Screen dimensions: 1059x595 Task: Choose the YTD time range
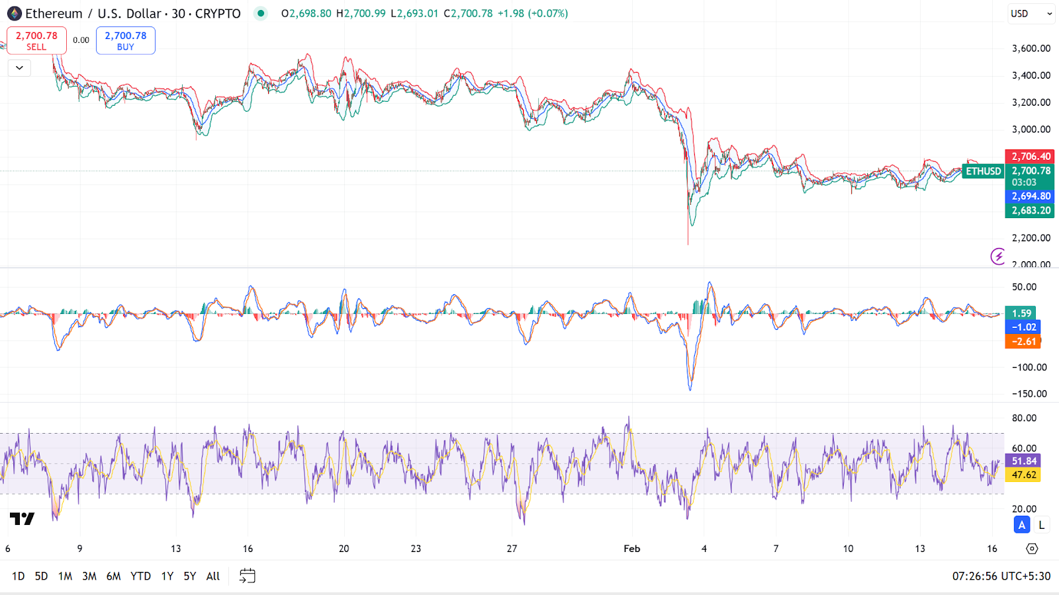pos(140,576)
